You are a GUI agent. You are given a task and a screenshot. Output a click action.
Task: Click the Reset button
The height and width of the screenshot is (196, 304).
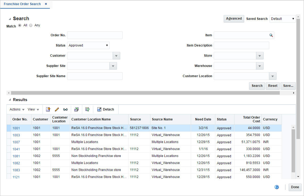pyautogui.click(x=272, y=86)
